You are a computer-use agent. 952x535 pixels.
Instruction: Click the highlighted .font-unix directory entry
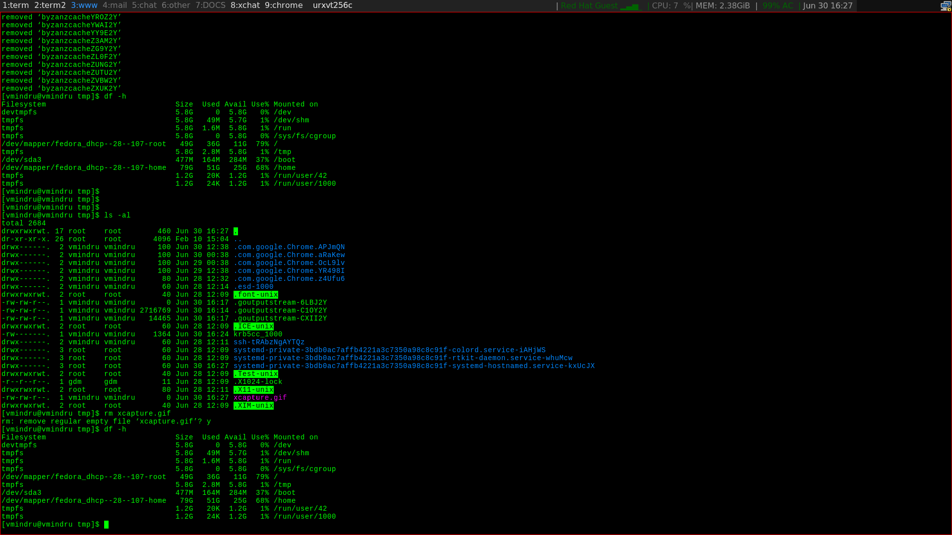point(256,295)
